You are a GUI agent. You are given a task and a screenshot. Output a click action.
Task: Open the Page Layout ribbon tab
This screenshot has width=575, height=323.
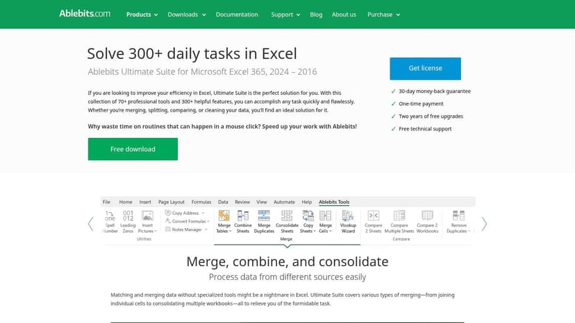point(172,202)
